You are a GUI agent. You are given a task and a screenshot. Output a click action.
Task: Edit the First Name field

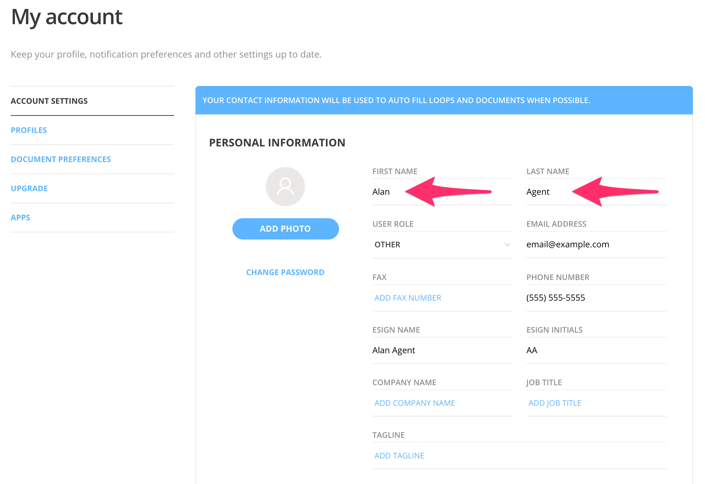click(x=391, y=192)
